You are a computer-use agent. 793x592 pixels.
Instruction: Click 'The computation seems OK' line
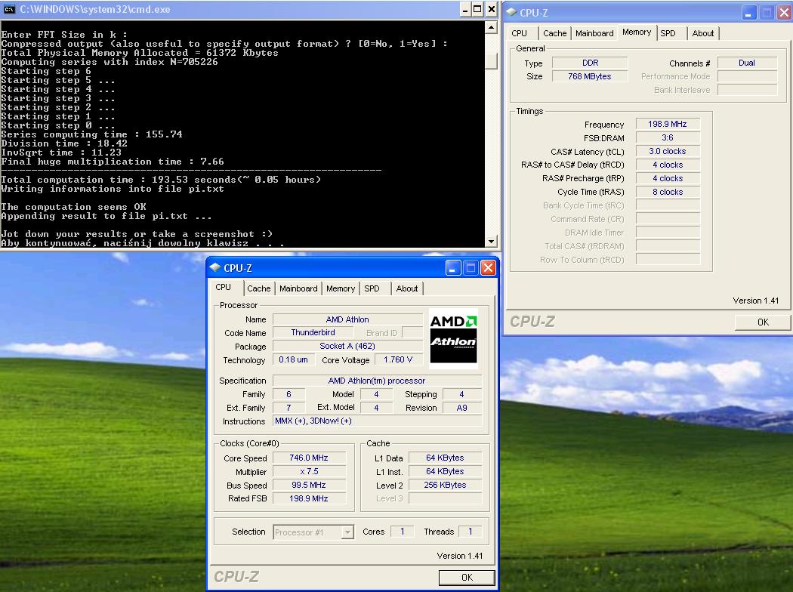tap(73, 207)
